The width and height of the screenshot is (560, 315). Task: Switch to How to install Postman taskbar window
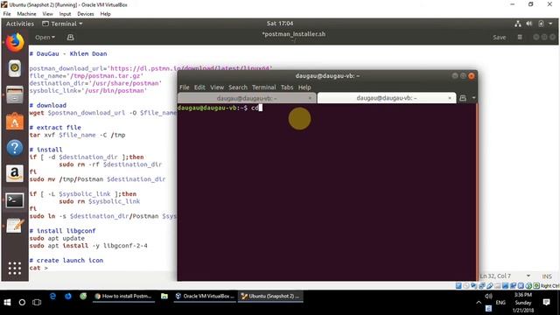[123, 296]
